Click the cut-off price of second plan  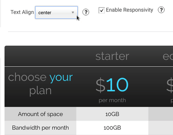pos(170,85)
